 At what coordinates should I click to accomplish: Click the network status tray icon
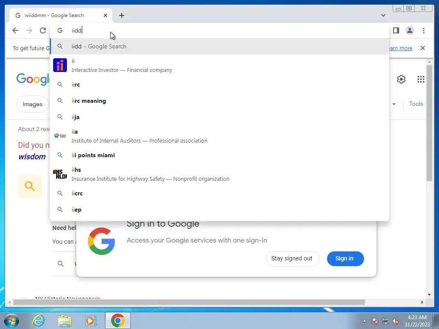[385, 321]
